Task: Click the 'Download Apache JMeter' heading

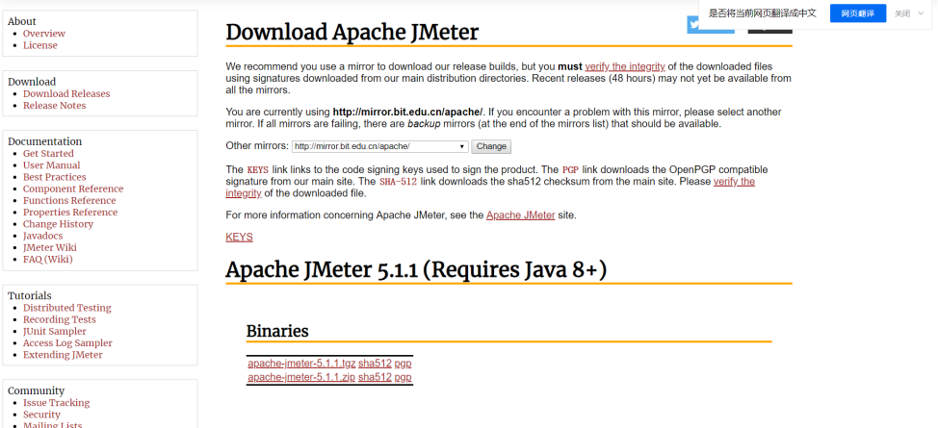Action: 352,32
